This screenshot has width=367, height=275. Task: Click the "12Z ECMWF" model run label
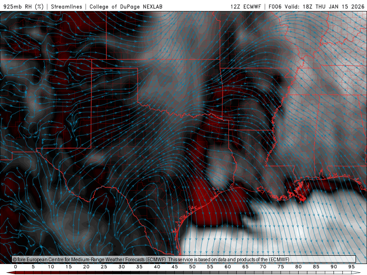click(245, 6)
